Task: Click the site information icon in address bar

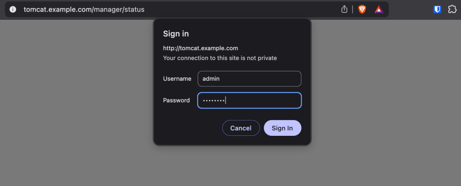Action: 13,9
